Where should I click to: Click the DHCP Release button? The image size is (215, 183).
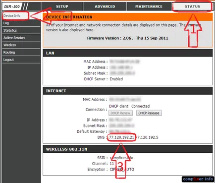pos(149,113)
